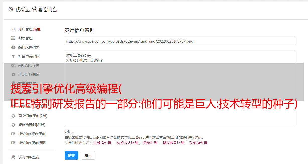This screenshot has width=308, height=164.
Task: Click the server icon next to 站点管理
Action: [13, 38]
